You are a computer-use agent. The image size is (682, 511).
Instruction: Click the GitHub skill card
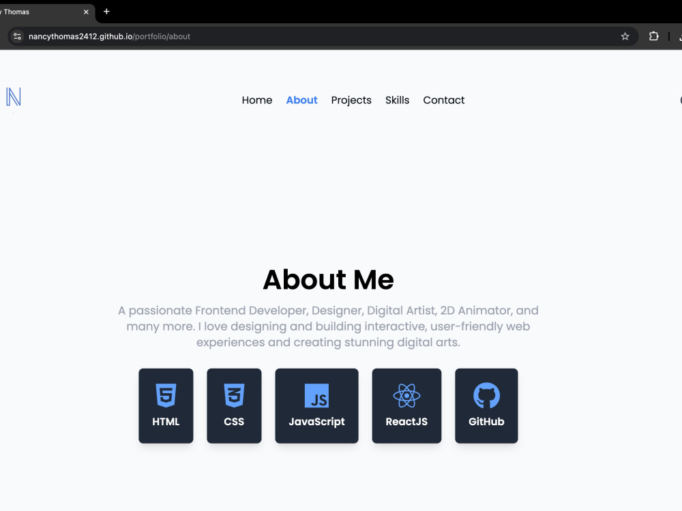point(486,406)
